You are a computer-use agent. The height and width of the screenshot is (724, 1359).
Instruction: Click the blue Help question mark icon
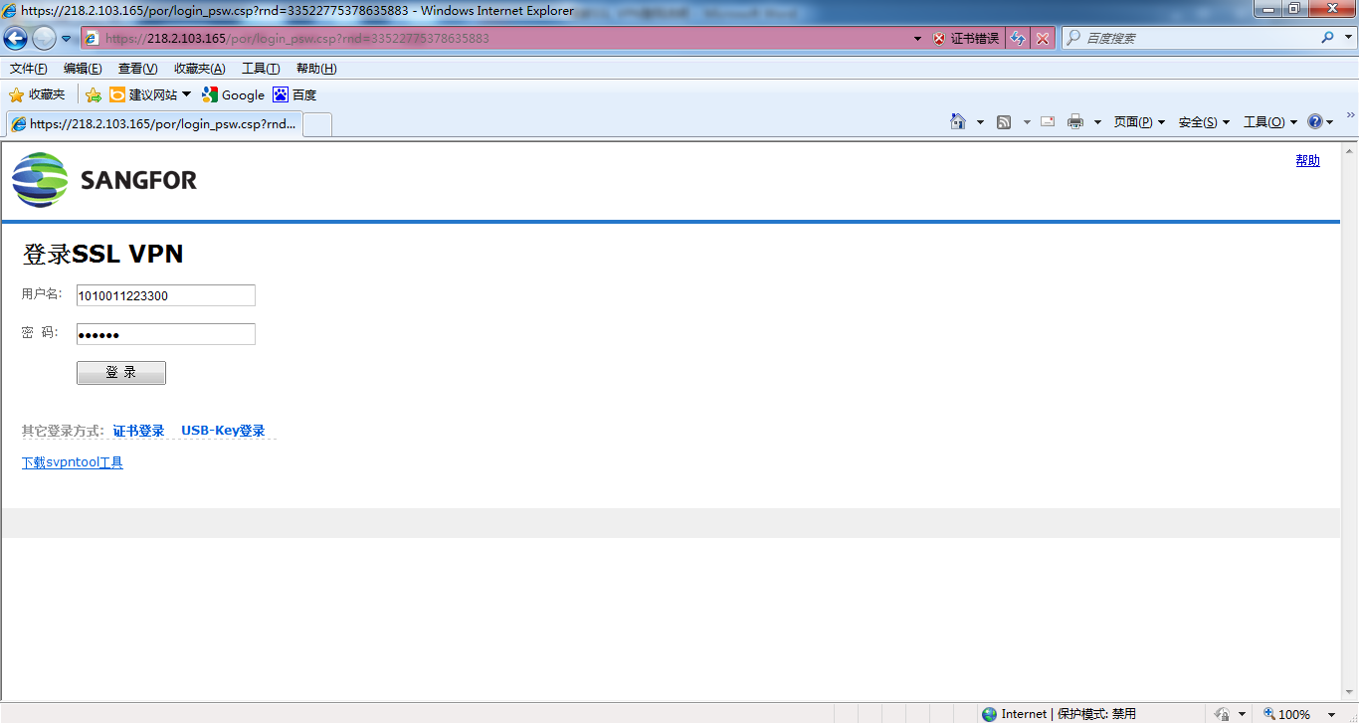click(1315, 121)
